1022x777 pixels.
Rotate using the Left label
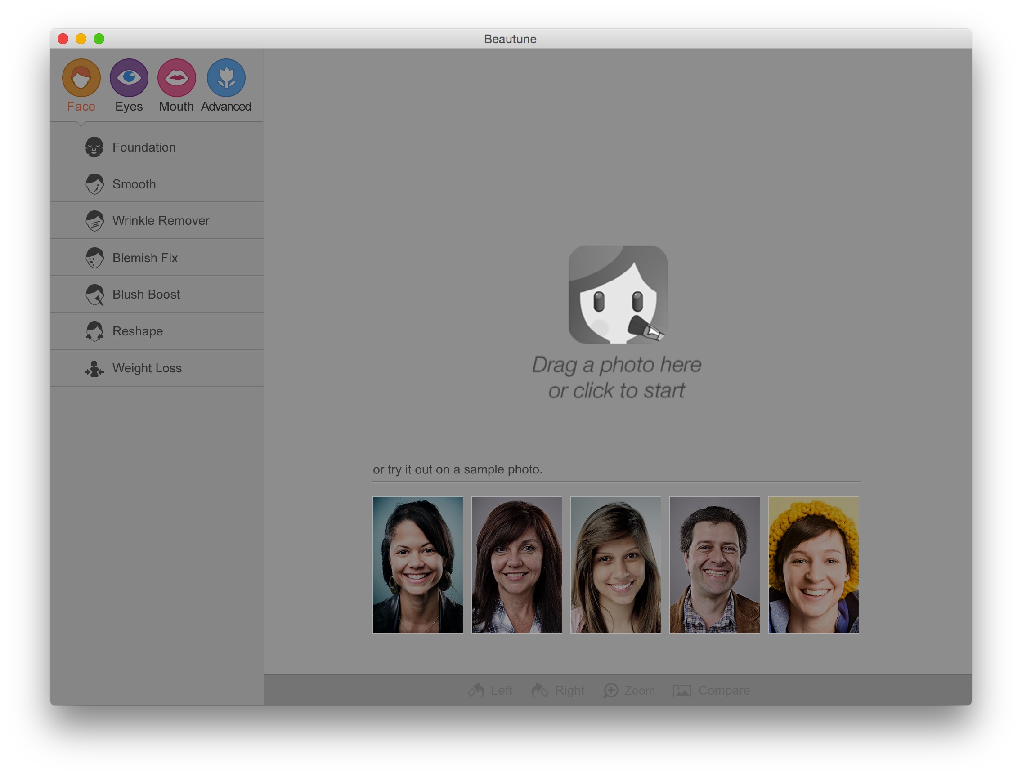point(502,691)
